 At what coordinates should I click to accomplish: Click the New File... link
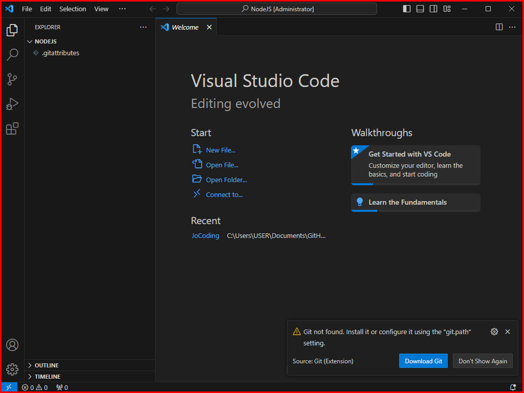221,150
